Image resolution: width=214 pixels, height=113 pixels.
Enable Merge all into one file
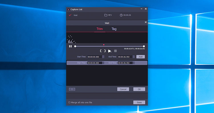(x=69, y=102)
